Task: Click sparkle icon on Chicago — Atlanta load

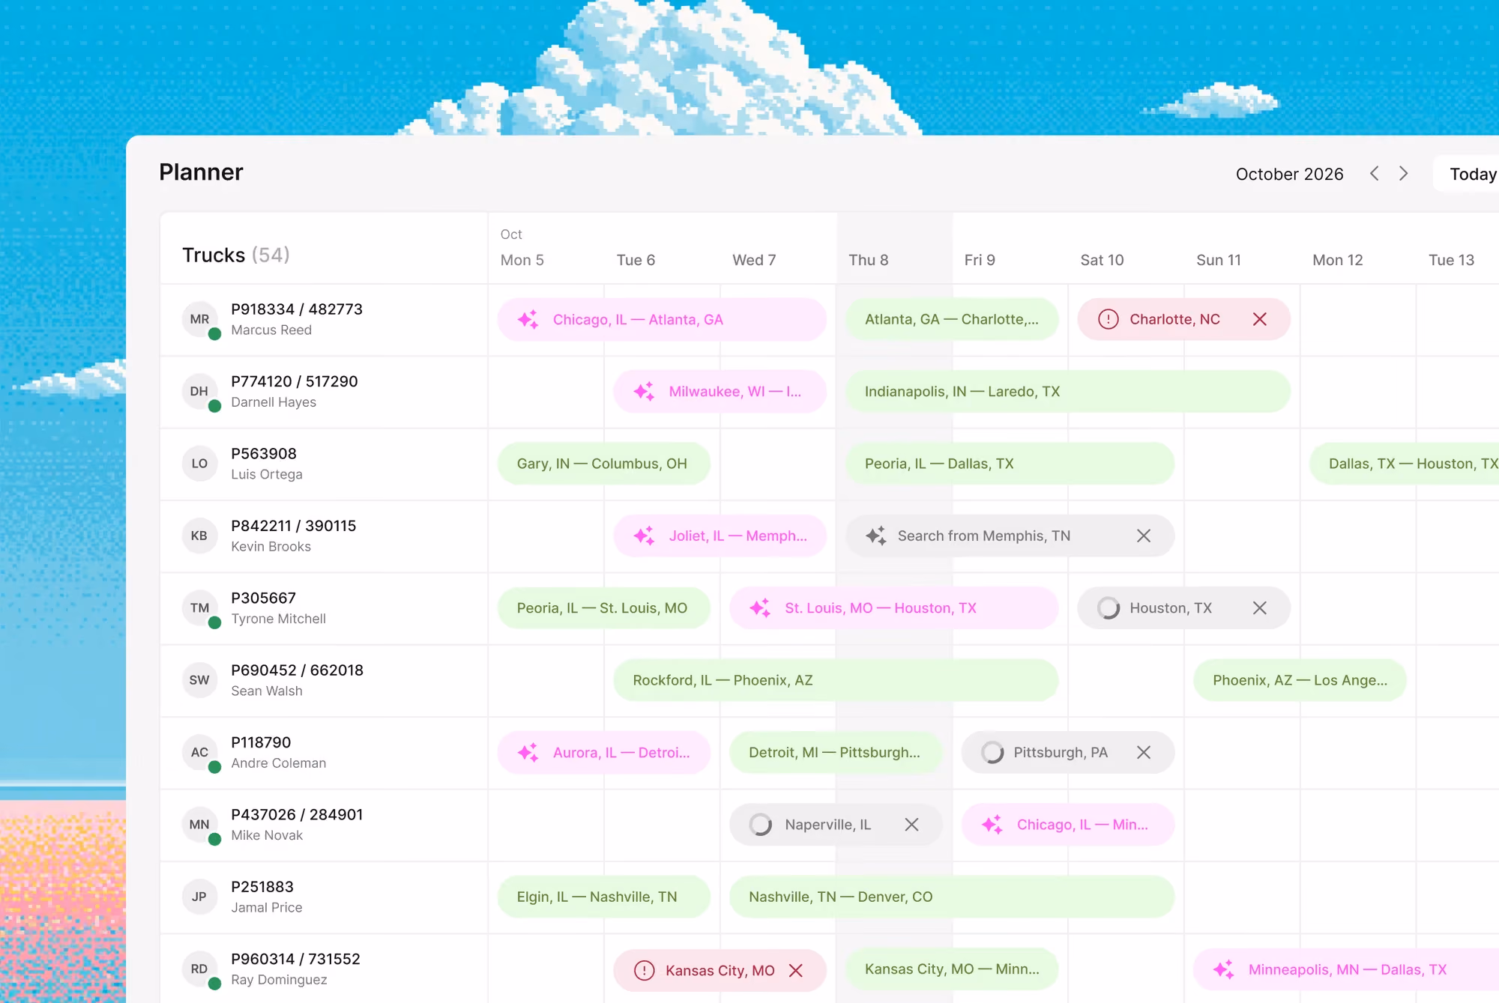Action: pos(528,319)
